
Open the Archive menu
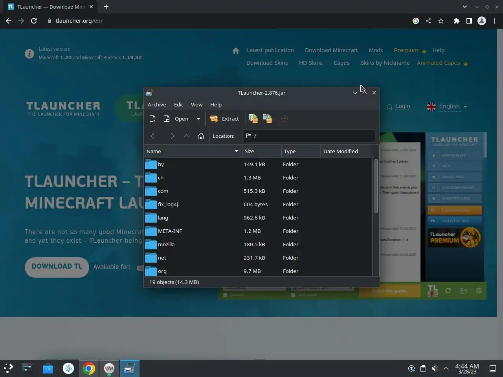click(157, 104)
